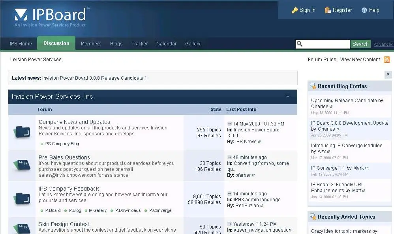Click the Pre-Sales Questions forum icon
The width and height of the screenshot is (394, 234).
click(x=22, y=165)
